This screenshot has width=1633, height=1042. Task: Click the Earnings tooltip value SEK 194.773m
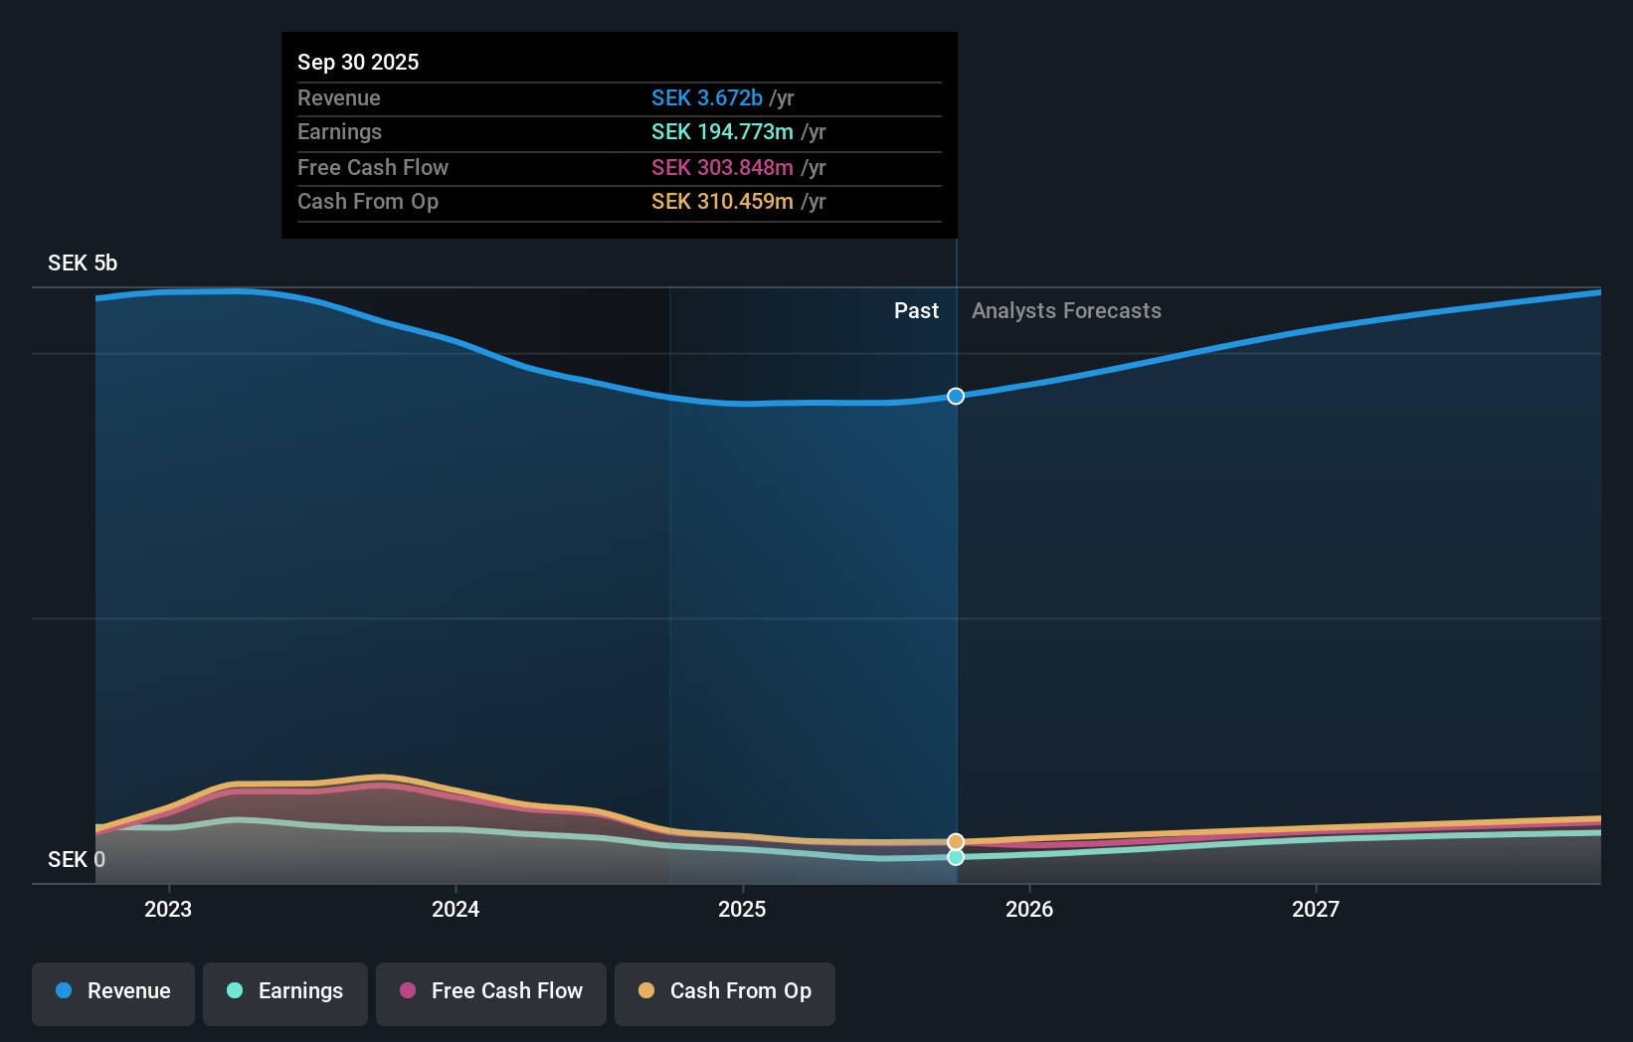[722, 131]
